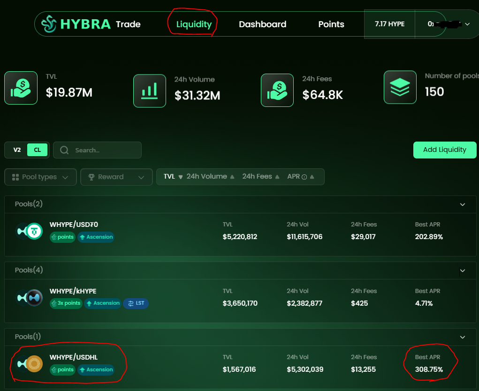The height and width of the screenshot is (391, 479).
Task: Click the $29,017 24h Fees value
Action: pos(363,237)
